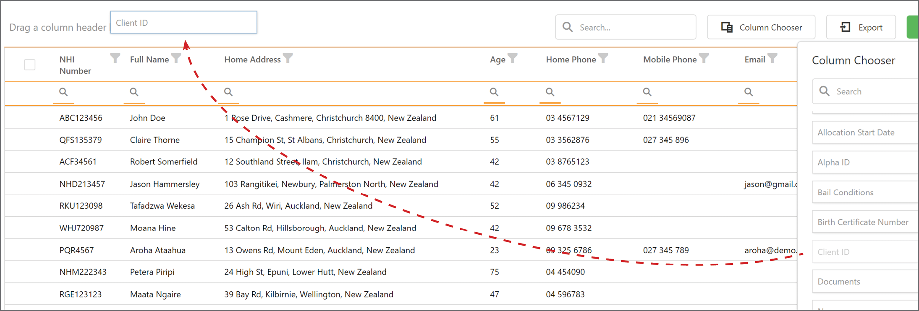Select Birth Certificate Number column item
The width and height of the screenshot is (919, 311).
(x=865, y=222)
